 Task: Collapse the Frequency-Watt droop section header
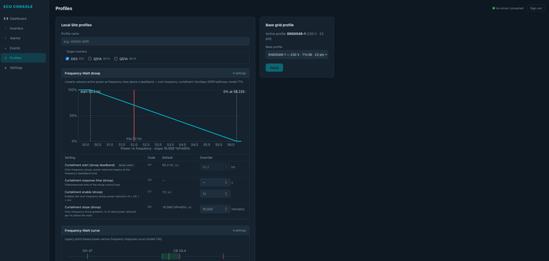[x=155, y=73]
